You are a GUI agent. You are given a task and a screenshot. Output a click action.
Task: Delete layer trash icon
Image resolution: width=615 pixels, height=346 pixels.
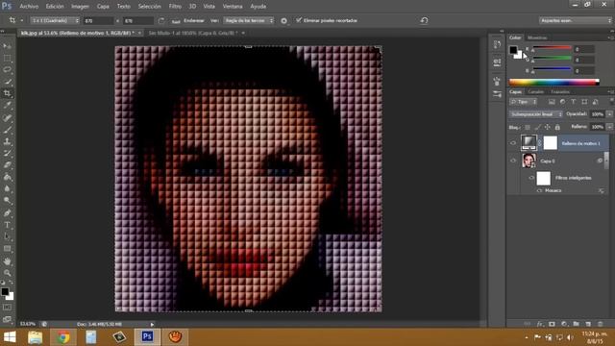click(600, 324)
